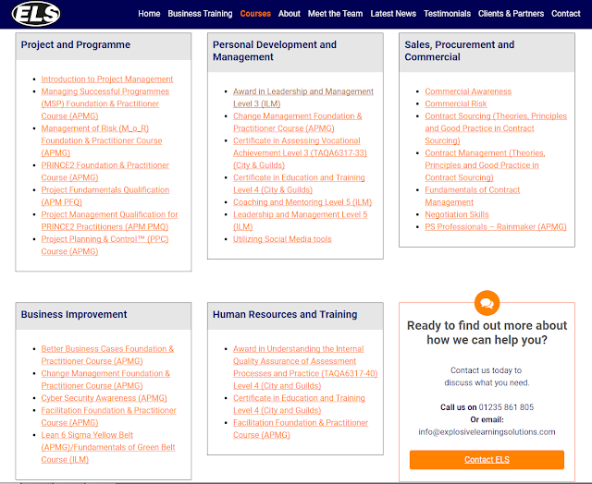Screen dimensions: 592x484
Task: Open the About page
Action: coord(290,14)
